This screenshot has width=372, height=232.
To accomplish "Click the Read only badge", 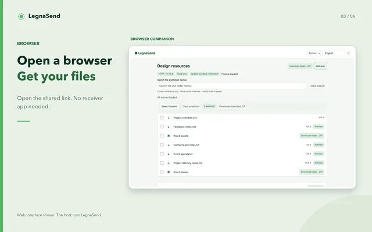I will [182, 74].
